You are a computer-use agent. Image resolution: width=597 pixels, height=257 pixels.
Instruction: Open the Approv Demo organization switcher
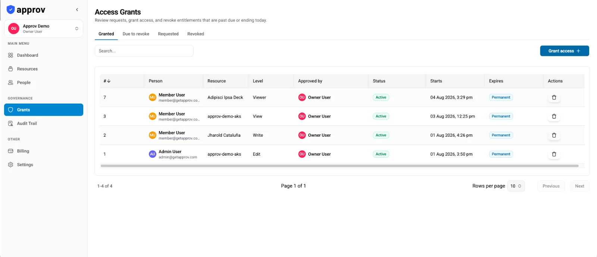[44, 29]
